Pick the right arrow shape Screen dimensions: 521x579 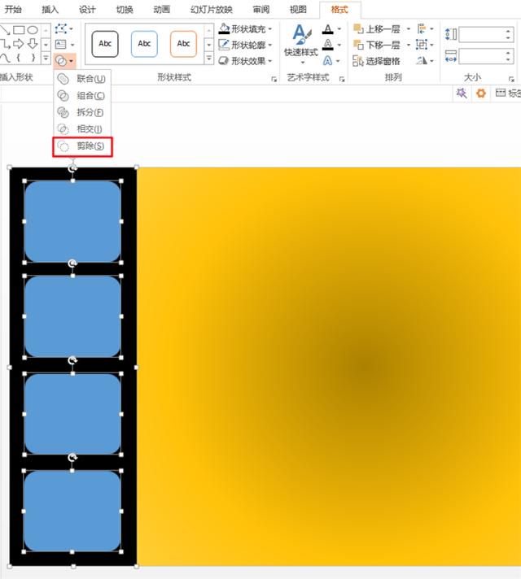click(x=19, y=44)
